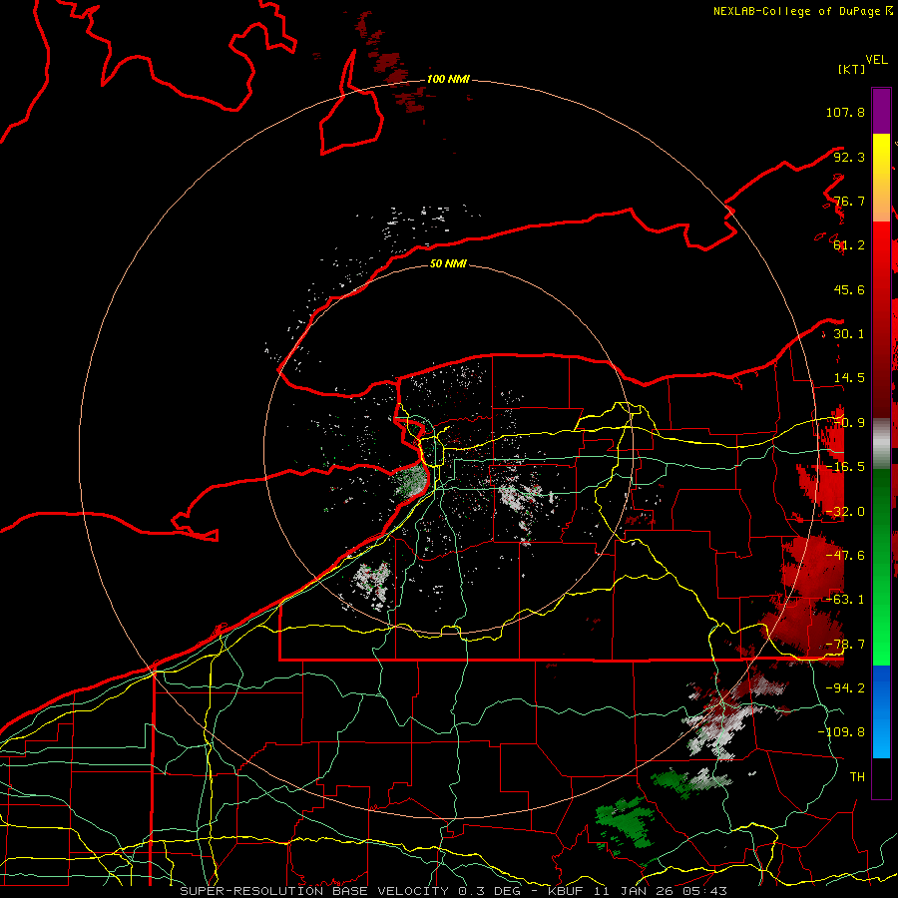This screenshot has height=898, width=898.
Task: Select the 92.3 scale value
Action: pos(849,157)
